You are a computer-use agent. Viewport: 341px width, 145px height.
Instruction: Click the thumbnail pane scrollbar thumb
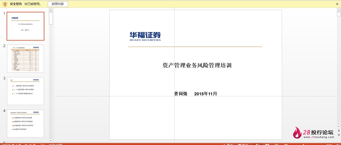pos(51,18)
